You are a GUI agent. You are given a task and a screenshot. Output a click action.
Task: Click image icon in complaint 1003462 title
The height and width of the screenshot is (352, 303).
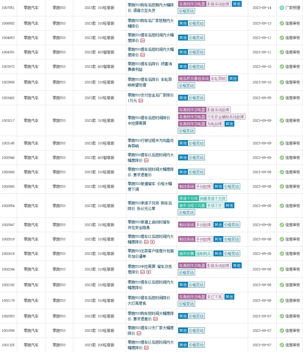coord(141,101)
